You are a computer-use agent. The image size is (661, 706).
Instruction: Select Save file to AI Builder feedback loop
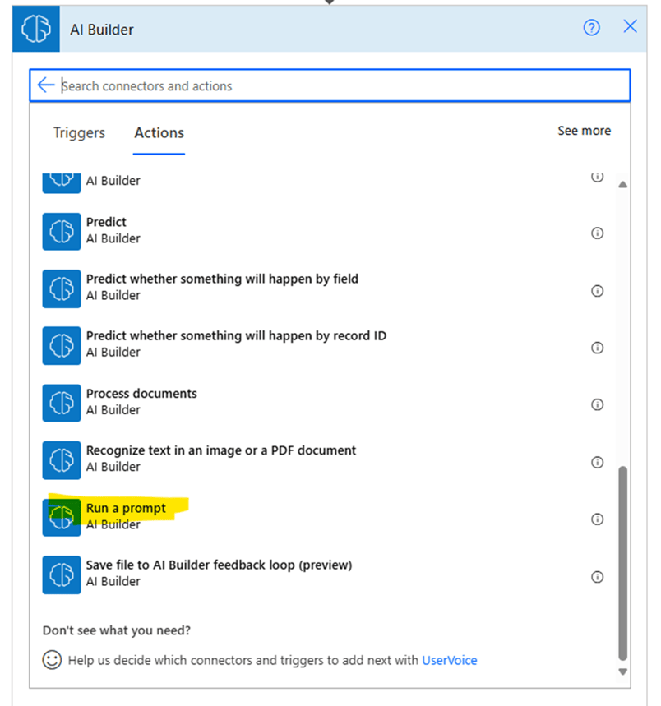(322, 574)
